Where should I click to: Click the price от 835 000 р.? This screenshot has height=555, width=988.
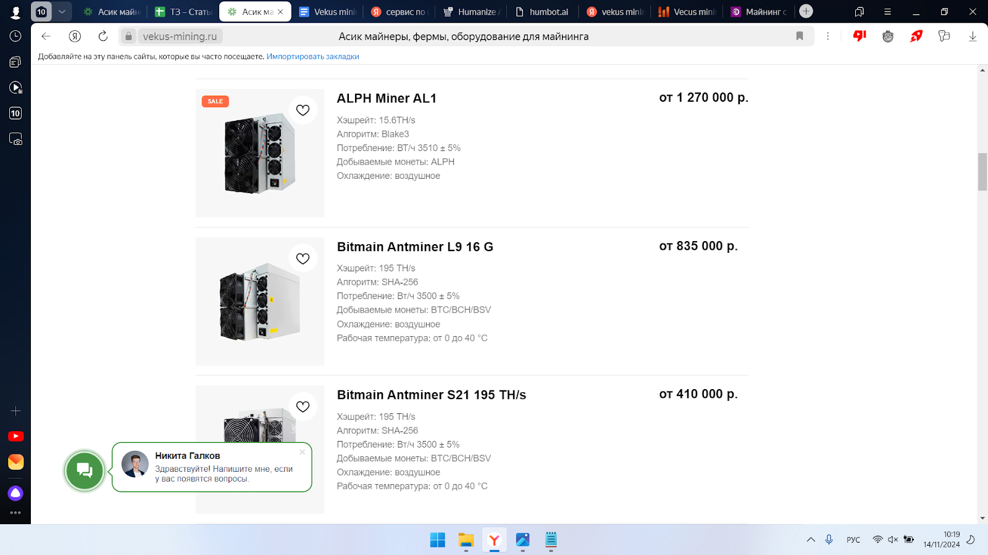698,246
